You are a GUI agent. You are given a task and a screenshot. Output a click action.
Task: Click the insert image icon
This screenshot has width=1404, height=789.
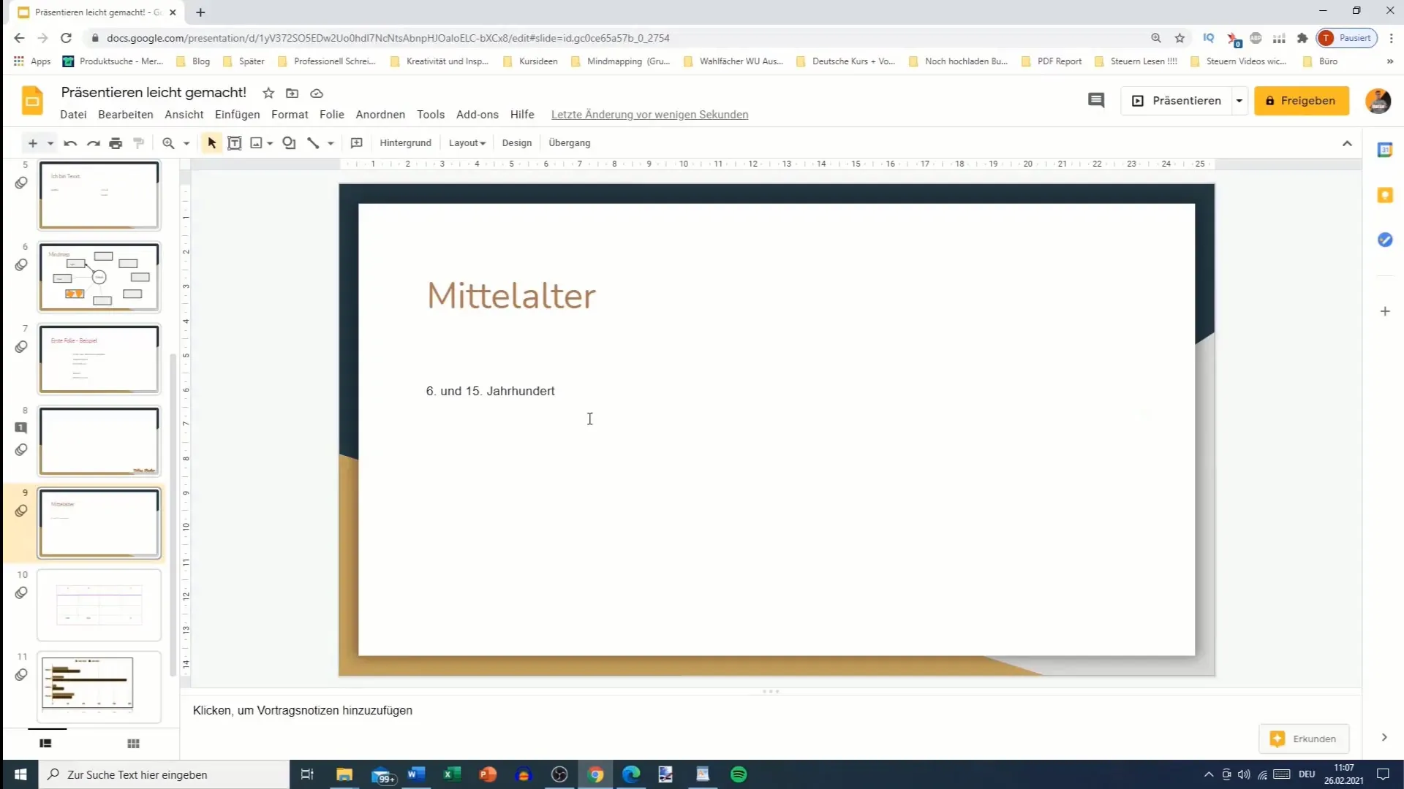(x=257, y=143)
